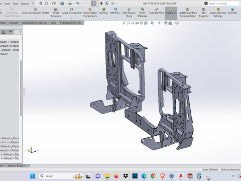Click Edit Appearance color ball icon
This screenshot has width=241, height=181.
coord(166,23)
